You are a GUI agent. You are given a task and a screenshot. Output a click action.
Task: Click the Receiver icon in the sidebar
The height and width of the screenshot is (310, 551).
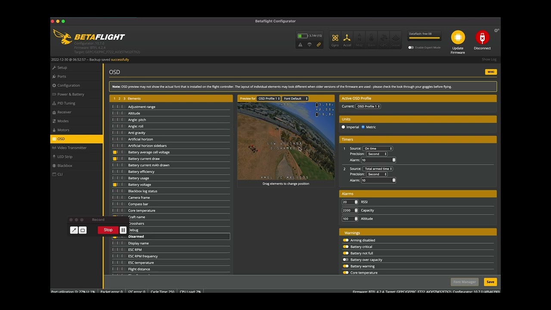[54, 112]
